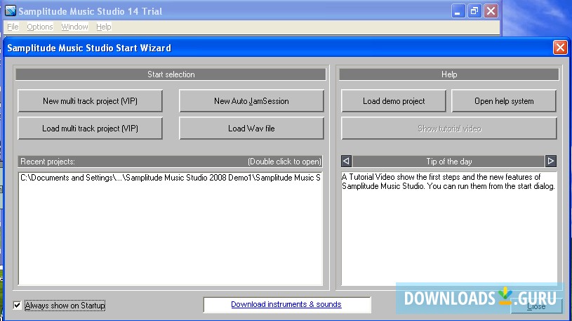This screenshot has height=321, width=572.
Task: Show the previous tip of the day
Action: [346, 161]
